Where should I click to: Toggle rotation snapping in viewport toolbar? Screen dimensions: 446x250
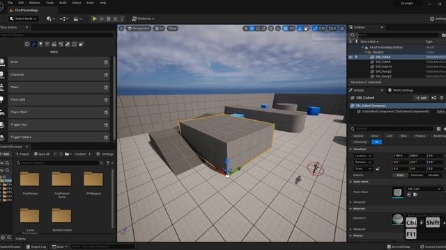(x=300, y=28)
